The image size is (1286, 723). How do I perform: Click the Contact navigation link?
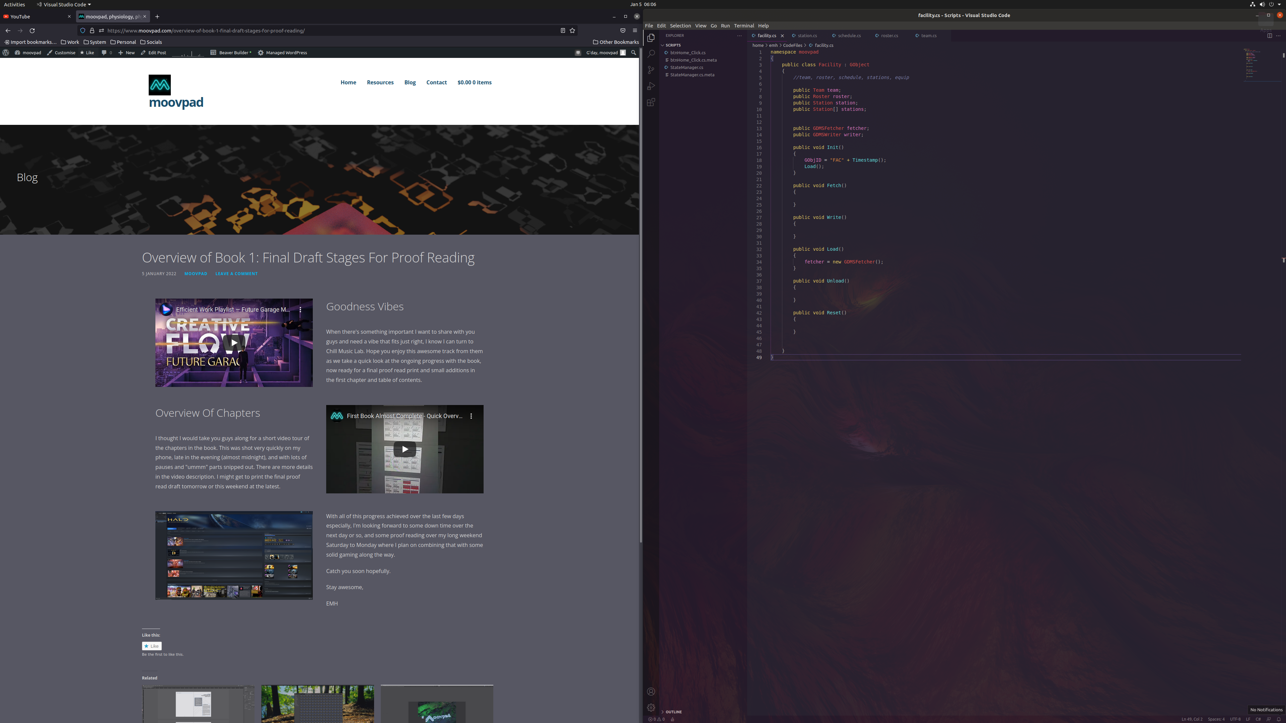tap(436, 82)
